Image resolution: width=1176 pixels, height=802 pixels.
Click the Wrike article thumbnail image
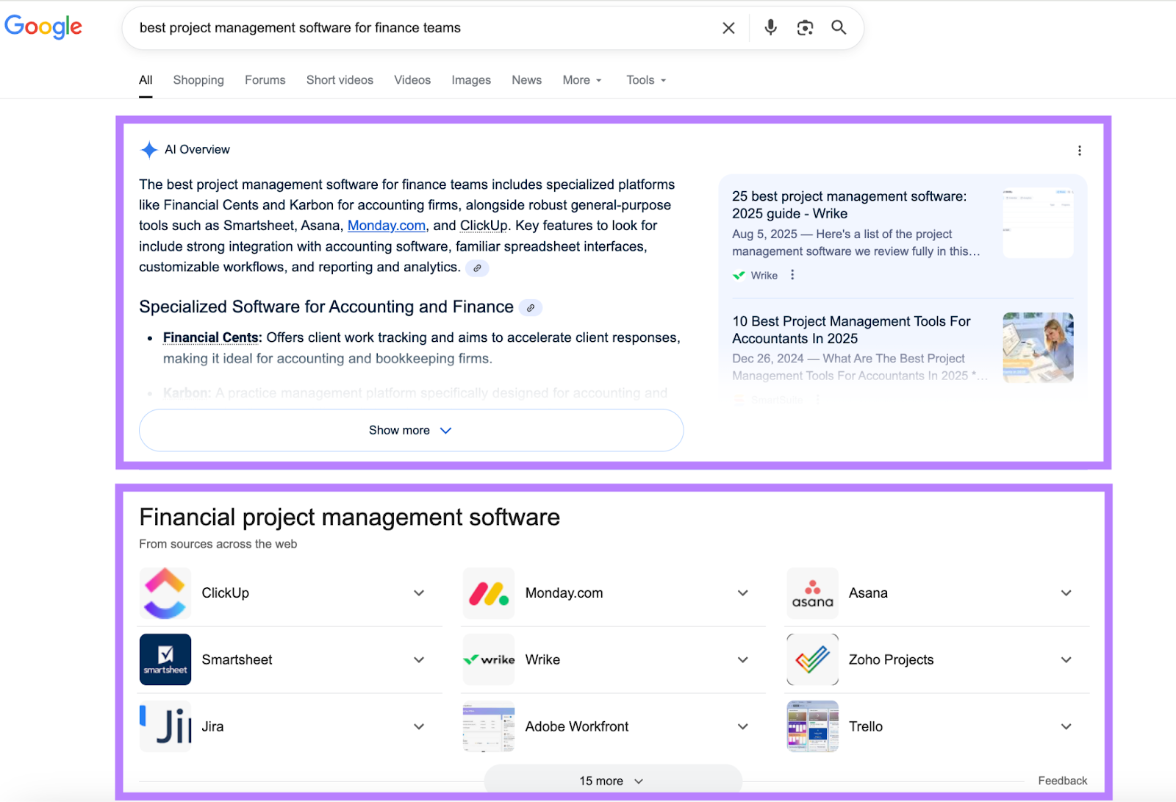pos(1038,221)
